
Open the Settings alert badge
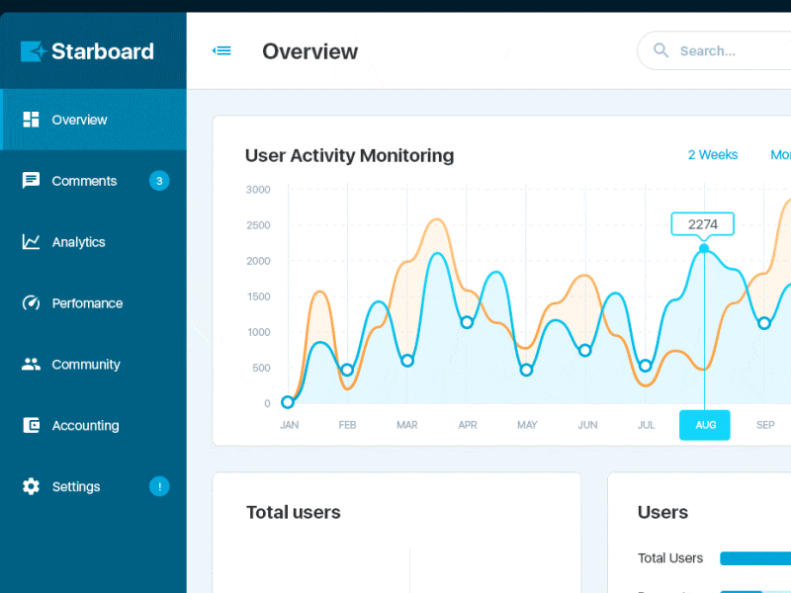pyautogui.click(x=159, y=486)
